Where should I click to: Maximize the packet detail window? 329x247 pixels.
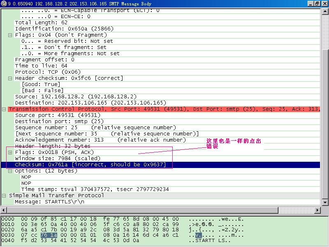(317, 4)
